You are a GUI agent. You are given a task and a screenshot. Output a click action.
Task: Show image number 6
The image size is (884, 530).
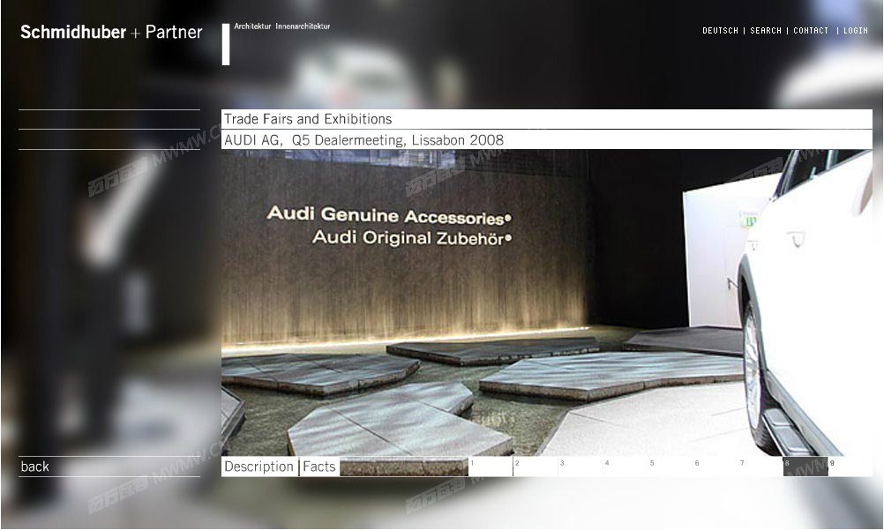point(715,467)
